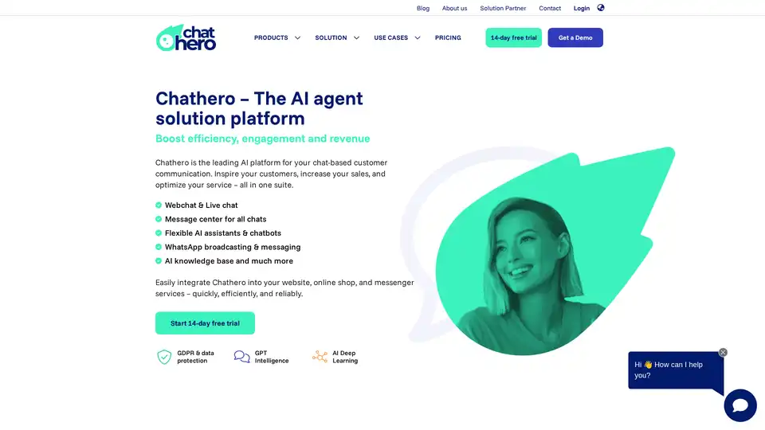Click the green check beside Webchat & Live chat
The height and width of the screenshot is (430, 765).
pos(159,205)
